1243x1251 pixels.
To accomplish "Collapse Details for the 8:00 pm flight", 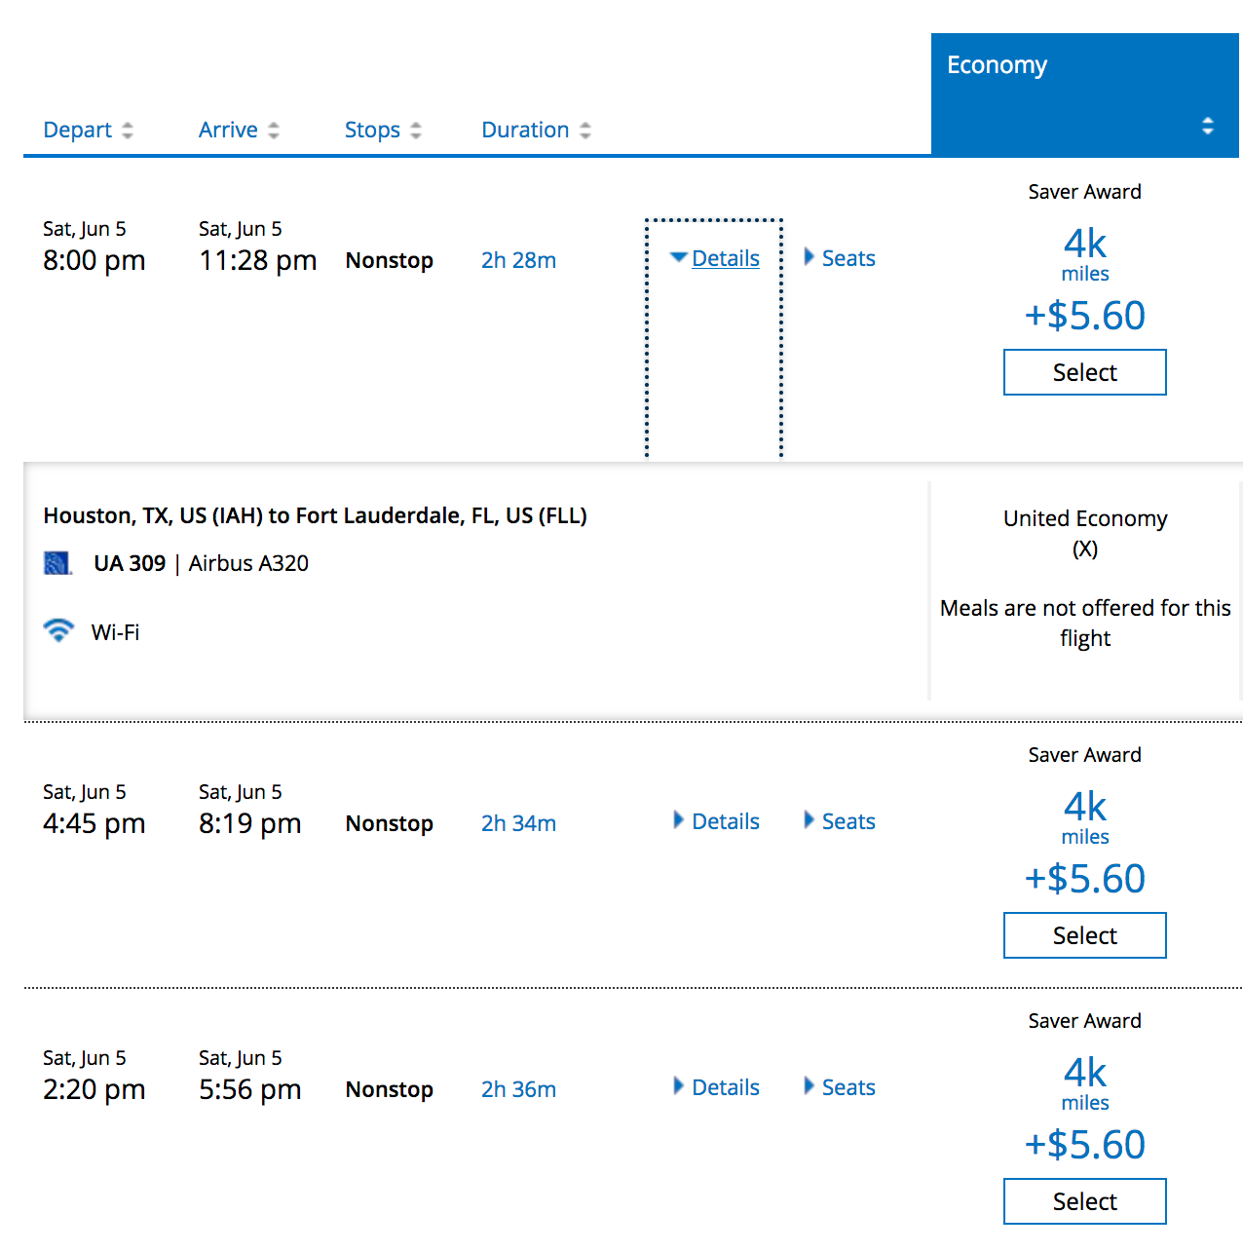I will pyautogui.click(x=715, y=258).
